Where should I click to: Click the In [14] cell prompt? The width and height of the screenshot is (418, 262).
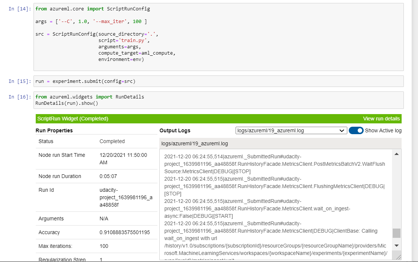click(x=20, y=9)
